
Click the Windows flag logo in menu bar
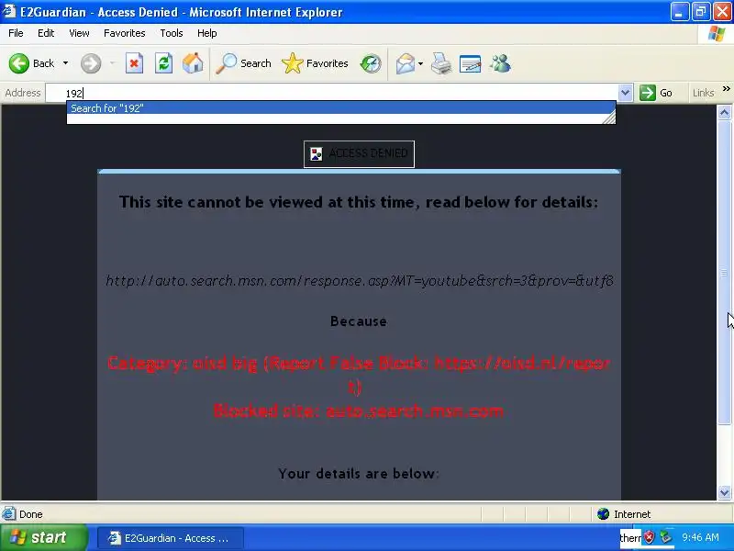tap(717, 33)
